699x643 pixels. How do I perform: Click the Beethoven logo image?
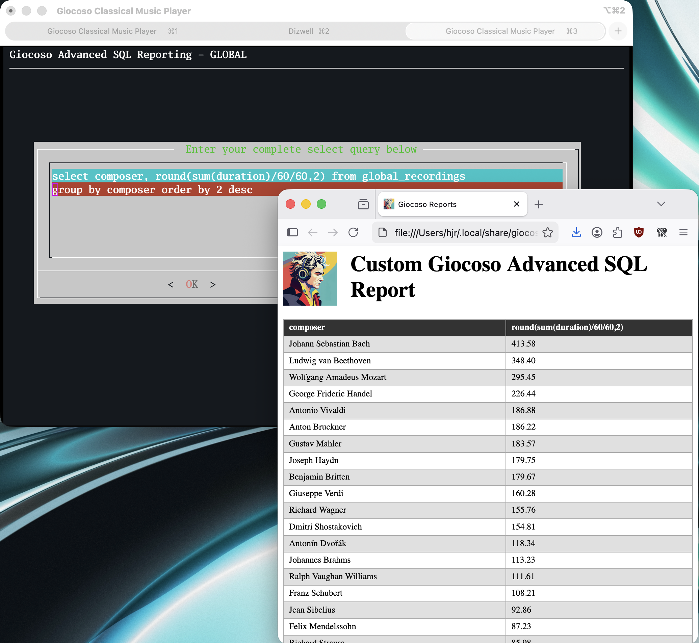(310, 278)
